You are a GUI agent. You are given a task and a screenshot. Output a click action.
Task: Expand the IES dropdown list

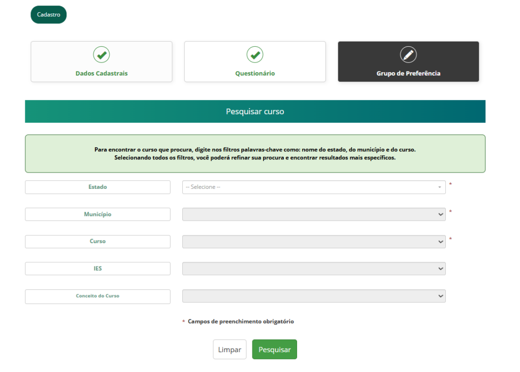(313, 268)
